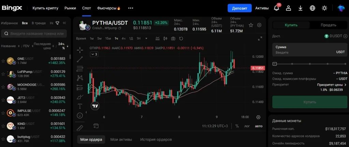Open Фьючерсы menu item

point(109,8)
